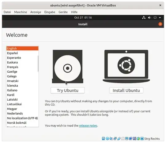This screenshot has width=166, height=143.
Task: Select Nederlands in the language list
Action: click(22, 114)
